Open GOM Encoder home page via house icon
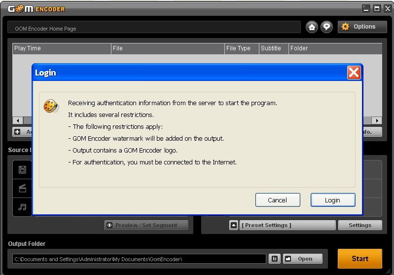The width and height of the screenshot is (394, 275). [x=312, y=27]
